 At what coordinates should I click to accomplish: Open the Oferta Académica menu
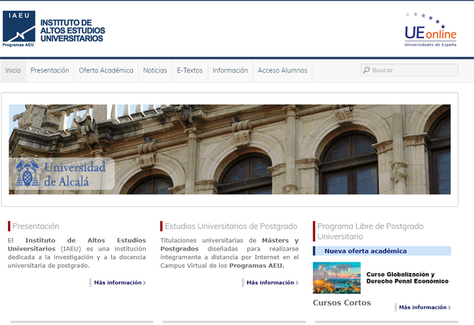pyautogui.click(x=106, y=70)
